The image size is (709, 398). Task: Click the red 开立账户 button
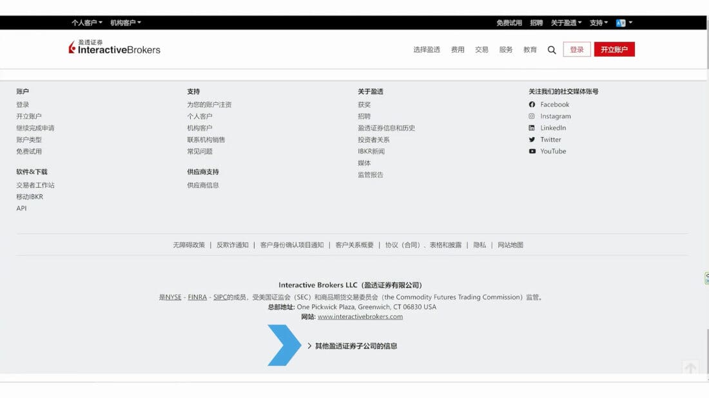pyautogui.click(x=614, y=50)
